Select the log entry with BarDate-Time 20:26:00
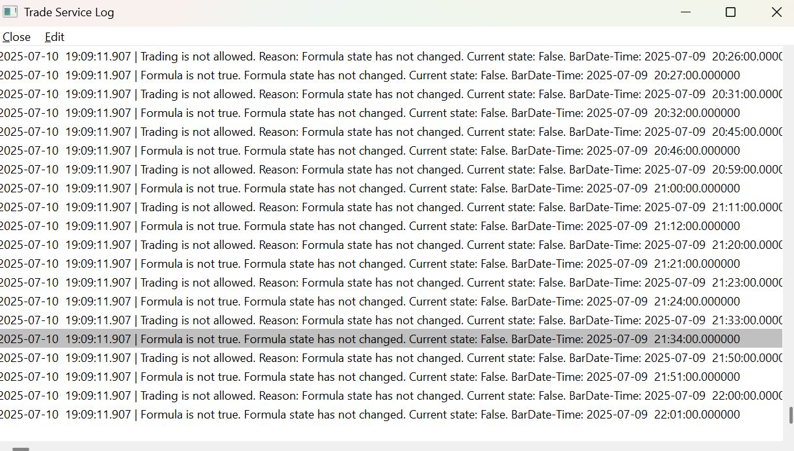The height and width of the screenshot is (451, 794). pyautogui.click(x=390, y=57)
